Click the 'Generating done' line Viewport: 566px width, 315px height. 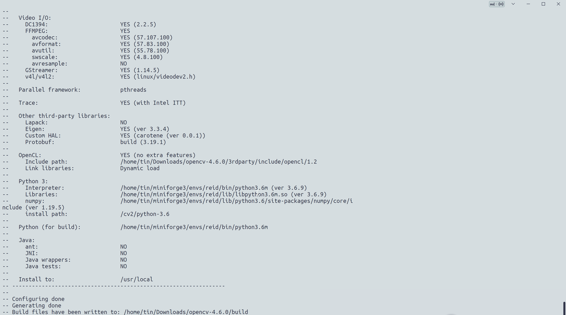(x=37, y=306)
